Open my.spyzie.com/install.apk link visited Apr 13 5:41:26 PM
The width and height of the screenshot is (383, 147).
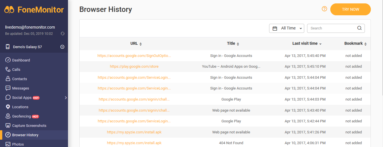134,132
